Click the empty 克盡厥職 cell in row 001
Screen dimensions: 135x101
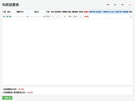pyautogui.click(x=125, y=16)
